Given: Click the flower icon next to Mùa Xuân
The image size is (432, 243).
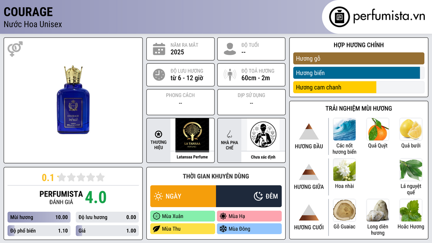Looking at the screenshot, I should click(157, 216).
